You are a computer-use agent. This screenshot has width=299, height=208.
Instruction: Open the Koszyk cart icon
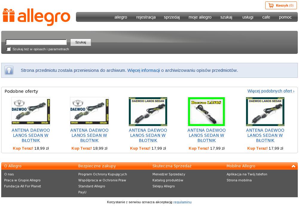271,5
